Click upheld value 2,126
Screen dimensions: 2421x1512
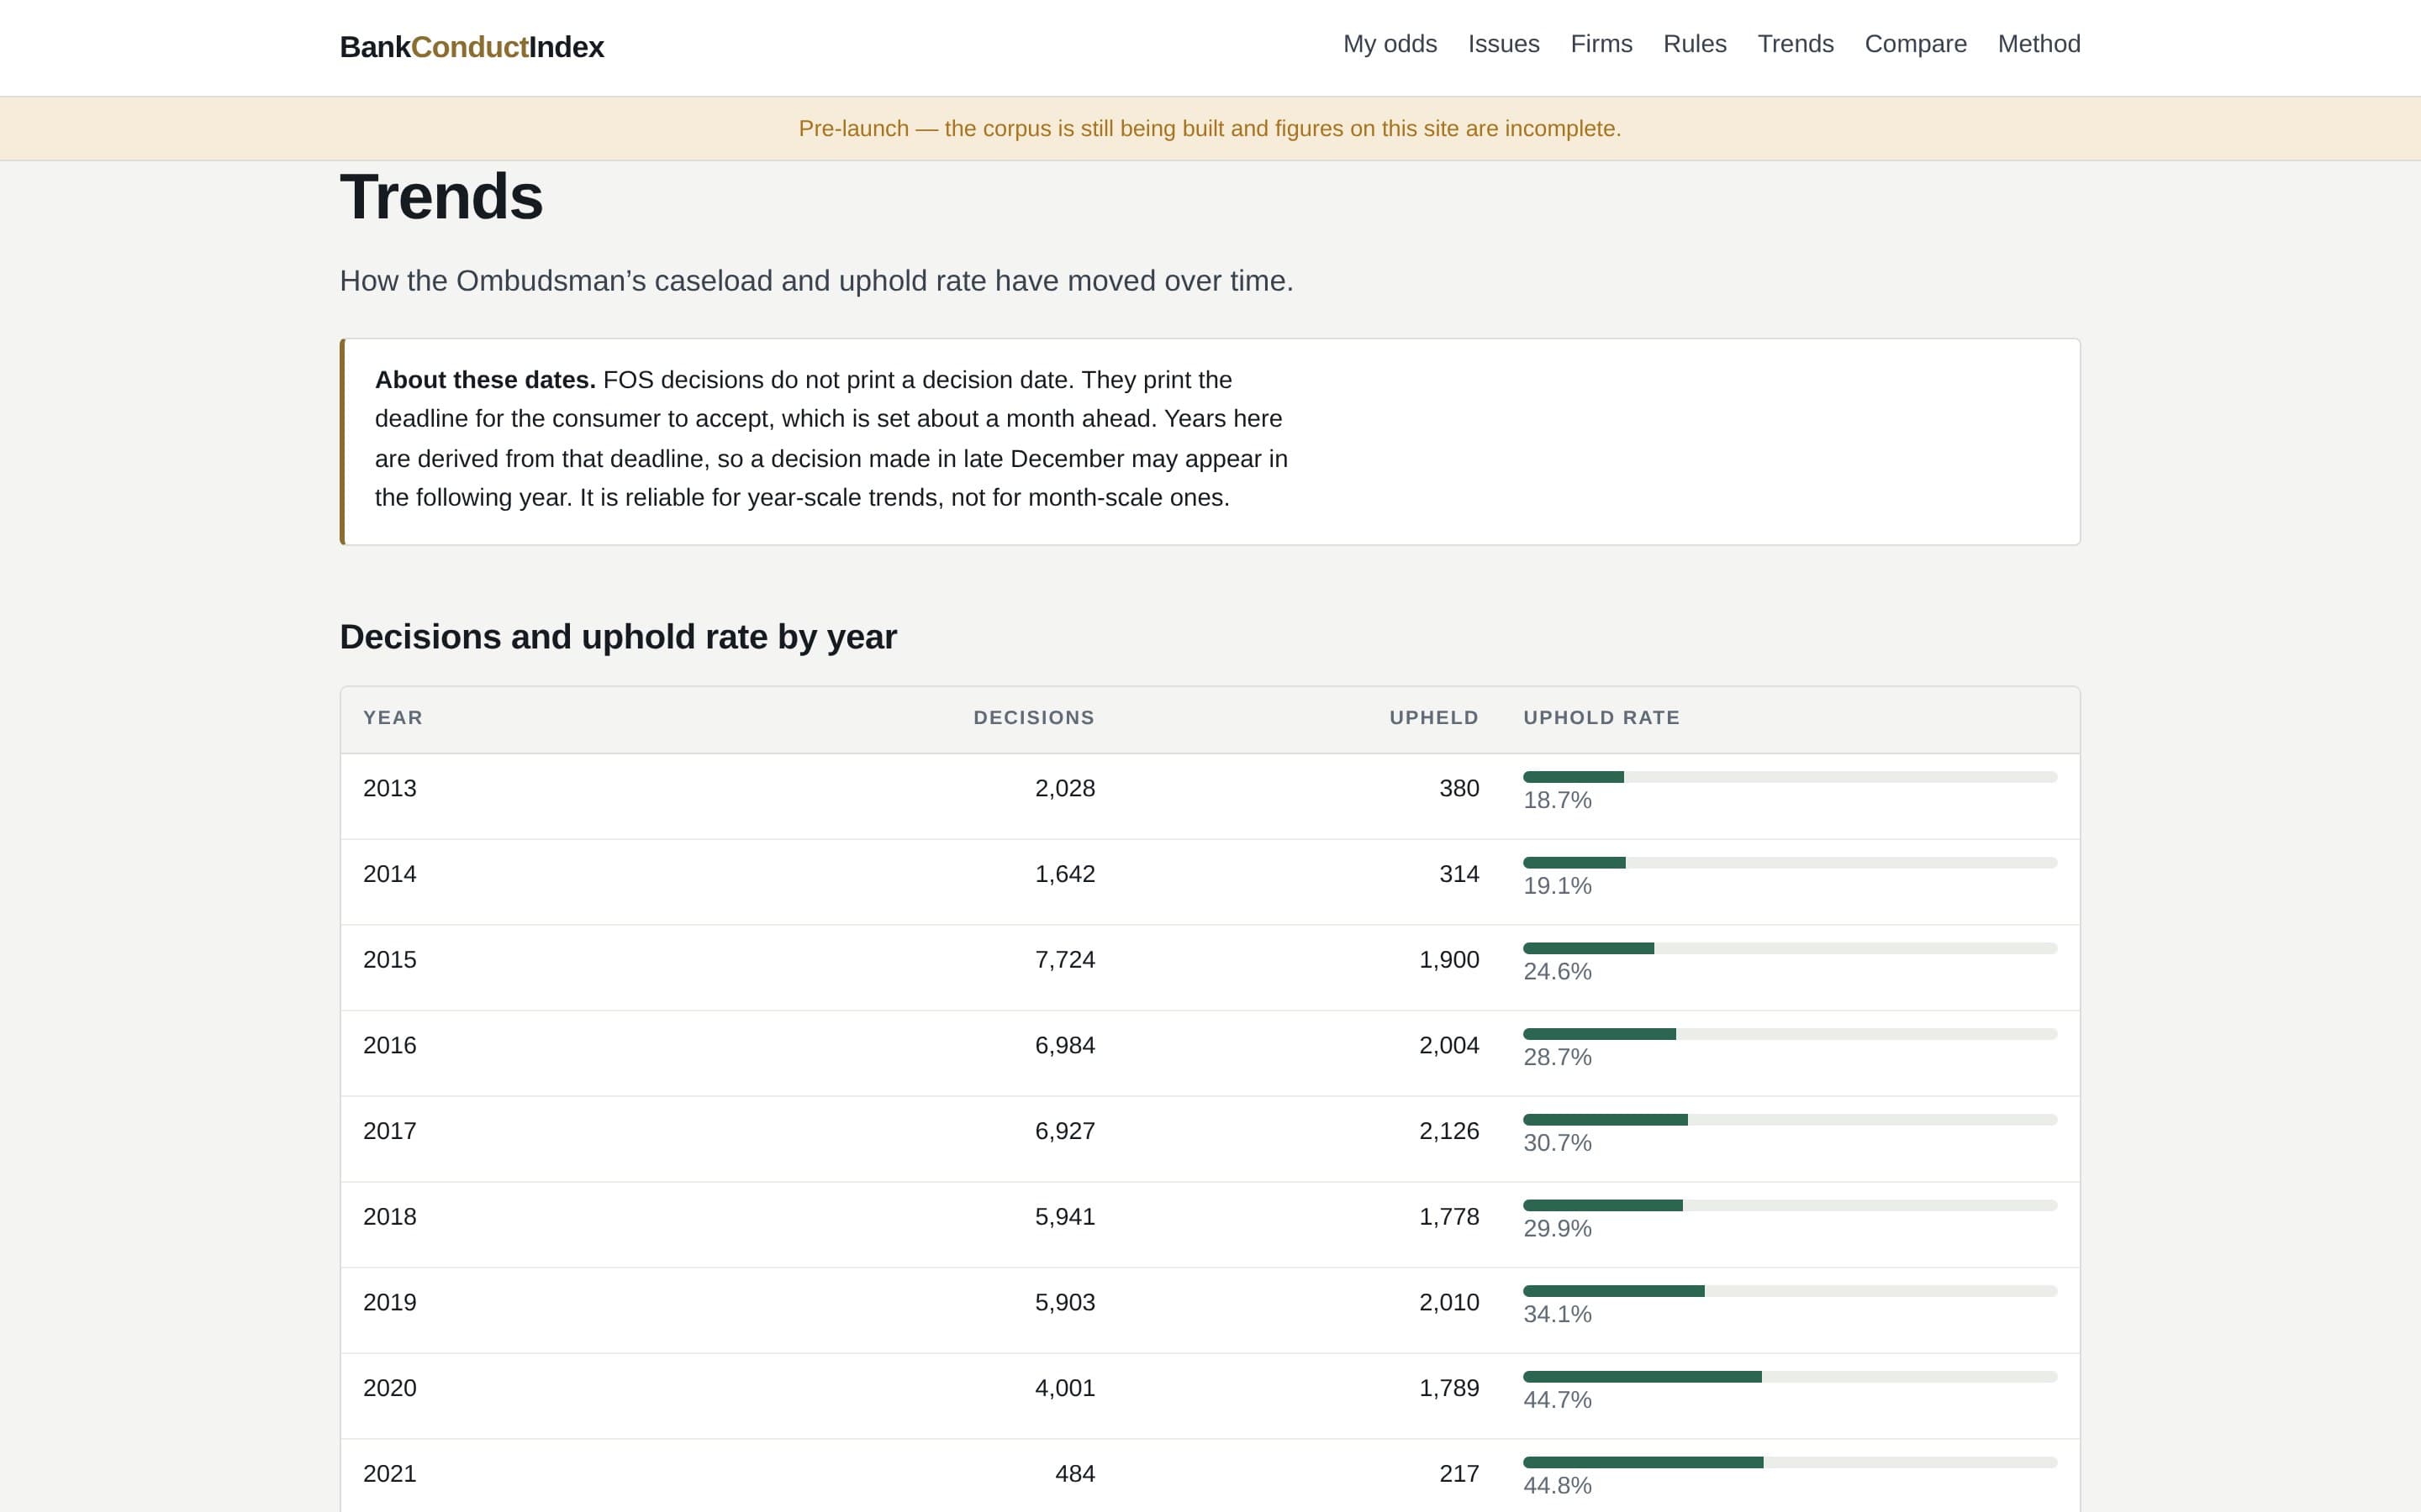[1448, 1131]
